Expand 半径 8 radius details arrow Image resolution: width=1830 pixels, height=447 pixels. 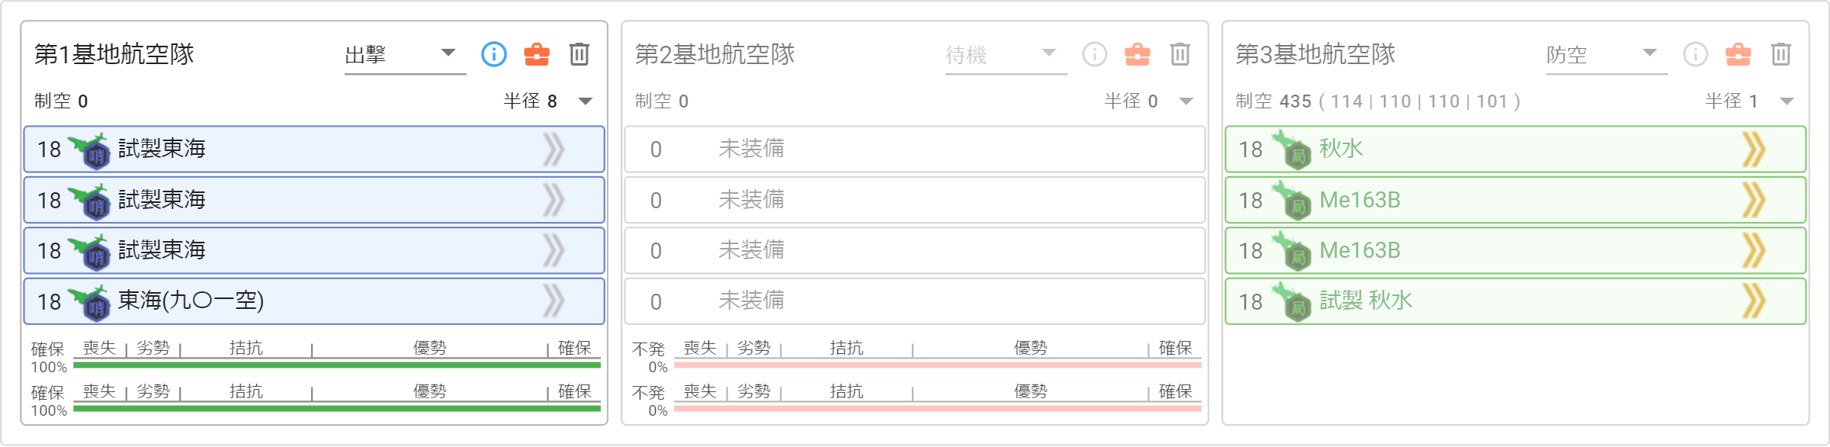586,101
